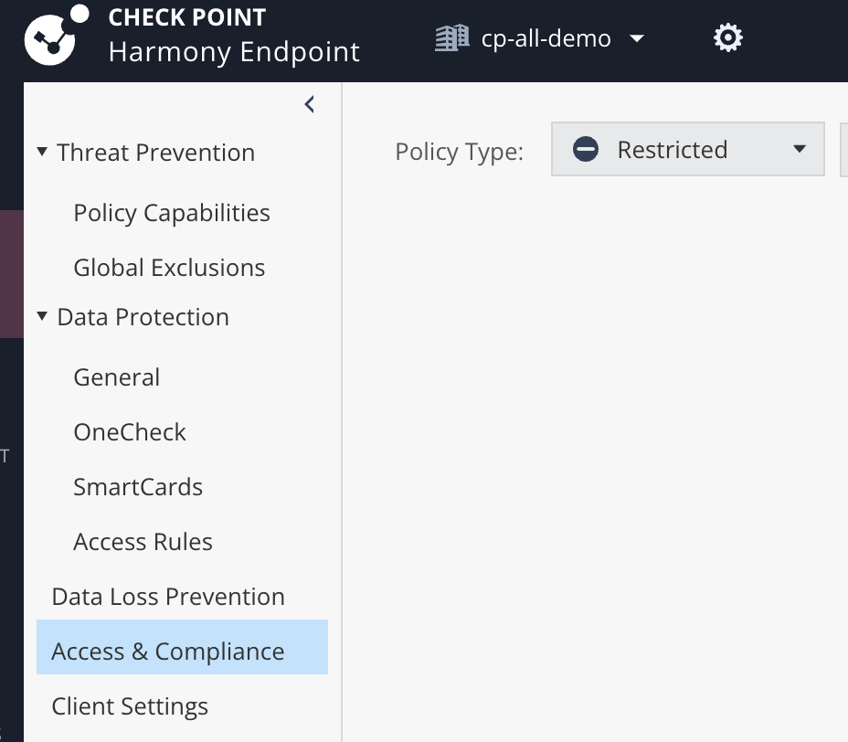The width and height of the screenshot is (848, 742).
Task: Click the Check Point logo icon
Action: tap(48, 38)
